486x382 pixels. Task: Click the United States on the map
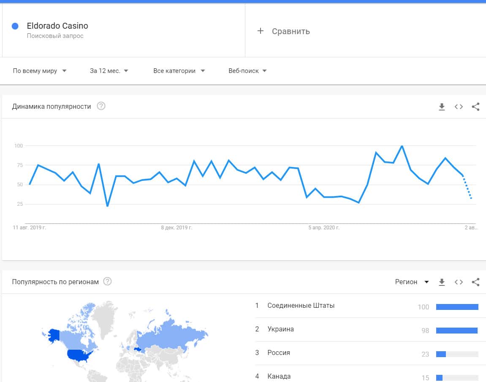tap(79, 355)
